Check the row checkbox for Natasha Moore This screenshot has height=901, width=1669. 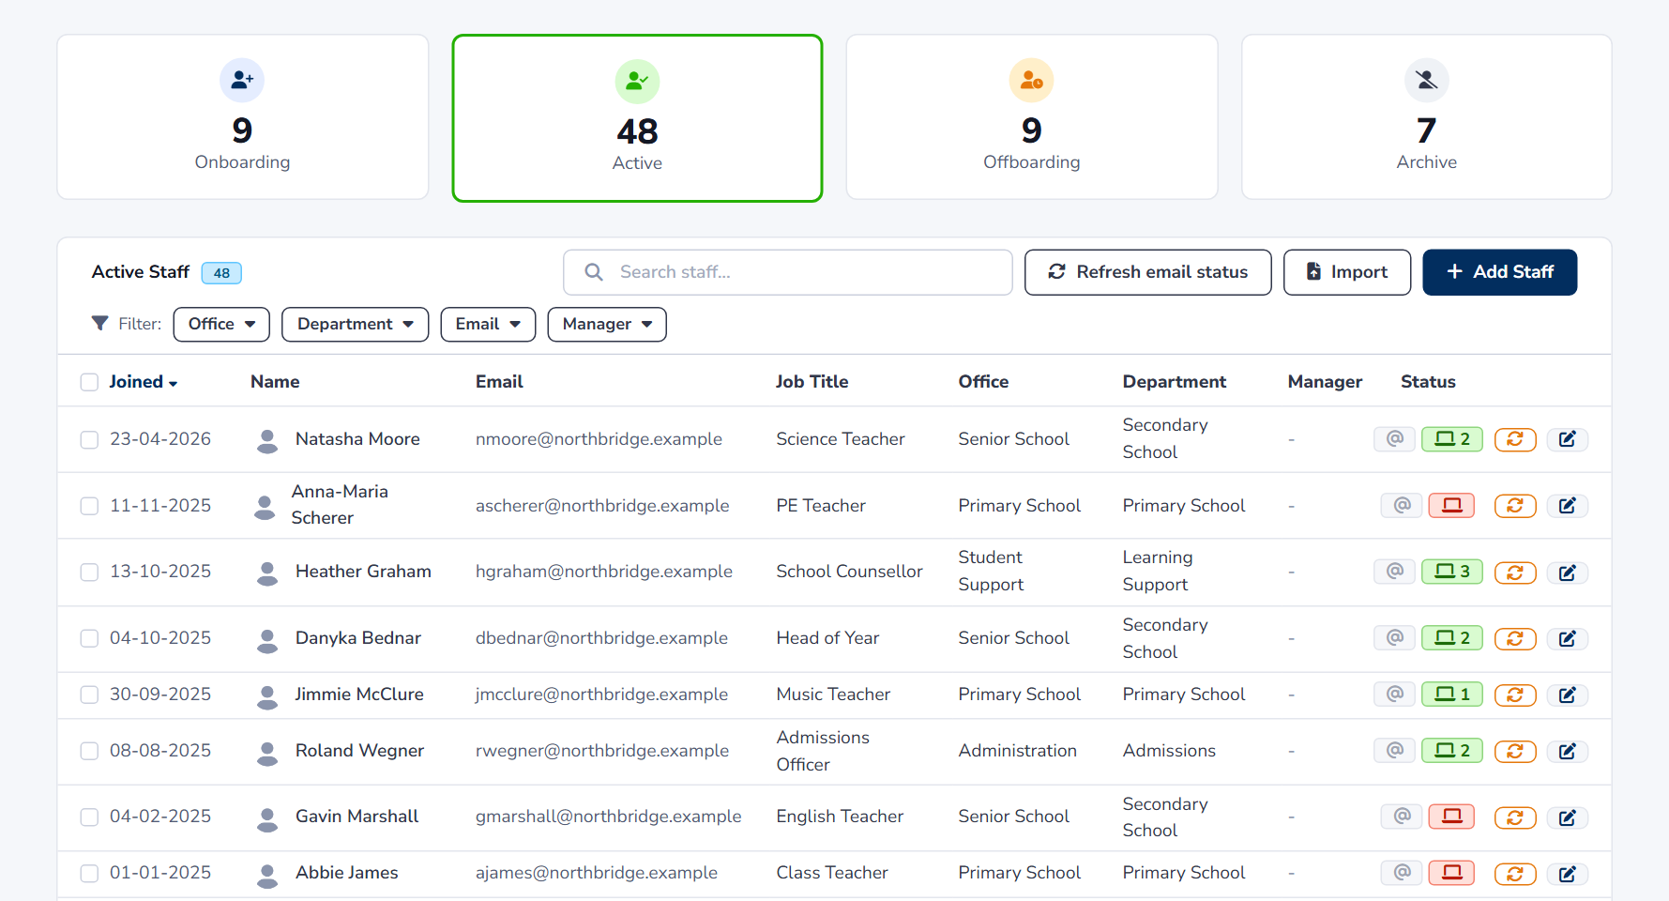89,439
